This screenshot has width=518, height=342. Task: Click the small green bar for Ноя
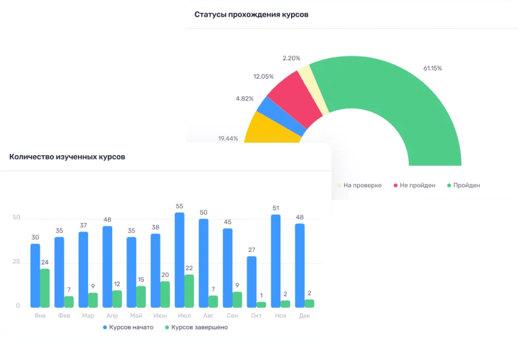point(285,304)
